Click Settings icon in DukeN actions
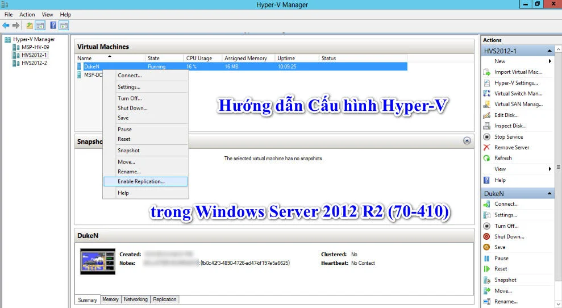 coord(486,215)
